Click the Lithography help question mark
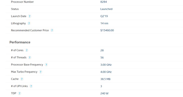Screen dimensions: 183x97 pyautogui.click(x=29, y=23)
